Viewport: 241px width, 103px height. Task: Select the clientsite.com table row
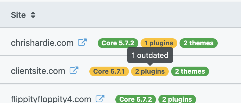tap(120, 70)
